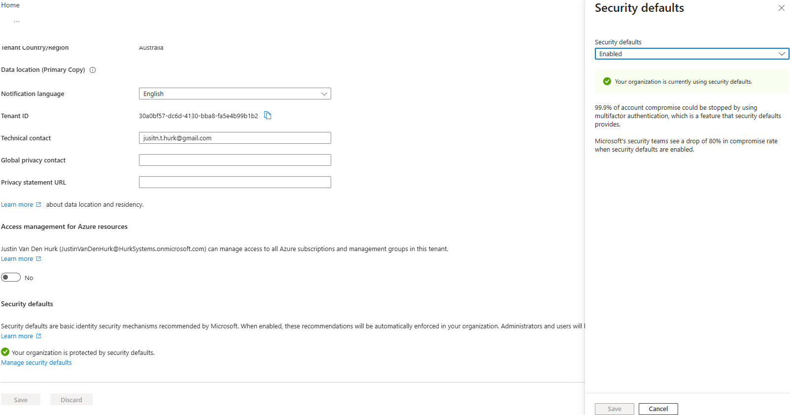
Task: Open the Notification language dropdown
Action: coord(235,94)
